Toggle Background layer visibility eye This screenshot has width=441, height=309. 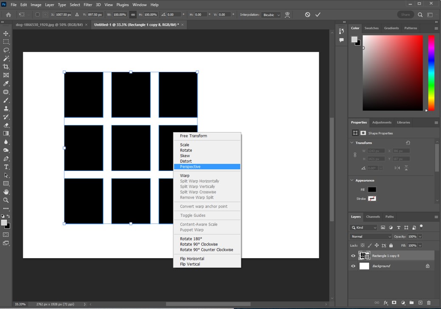[x=353, y=266]
